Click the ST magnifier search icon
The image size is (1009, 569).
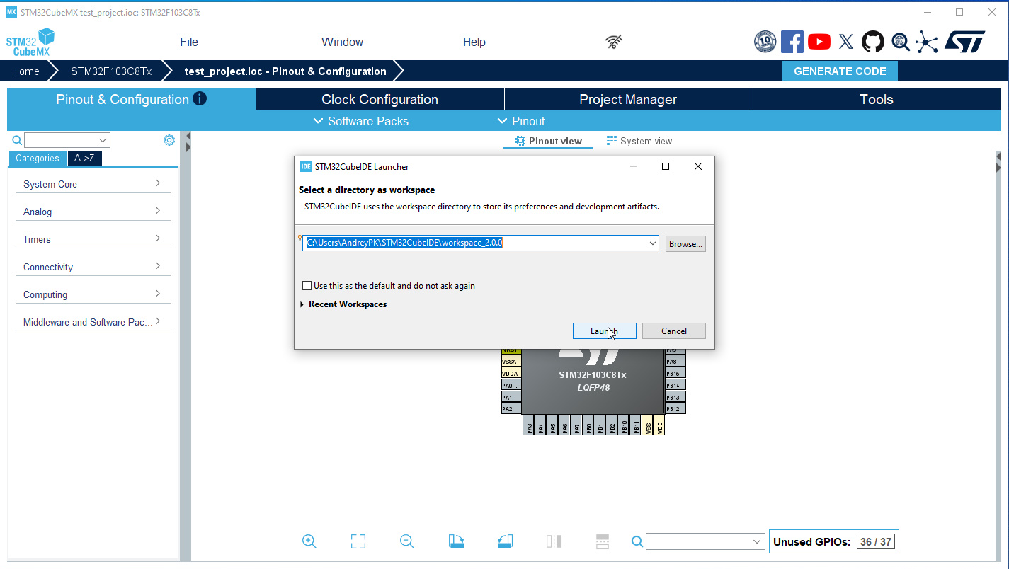(x=900, y=42)
